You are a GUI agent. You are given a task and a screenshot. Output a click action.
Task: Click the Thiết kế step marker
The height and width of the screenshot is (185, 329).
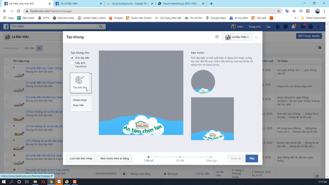coord(148,157)
